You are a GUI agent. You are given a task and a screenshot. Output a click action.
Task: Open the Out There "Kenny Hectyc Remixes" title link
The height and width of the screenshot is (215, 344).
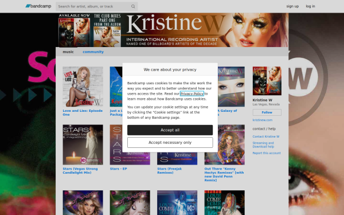[x=224, y=174]
